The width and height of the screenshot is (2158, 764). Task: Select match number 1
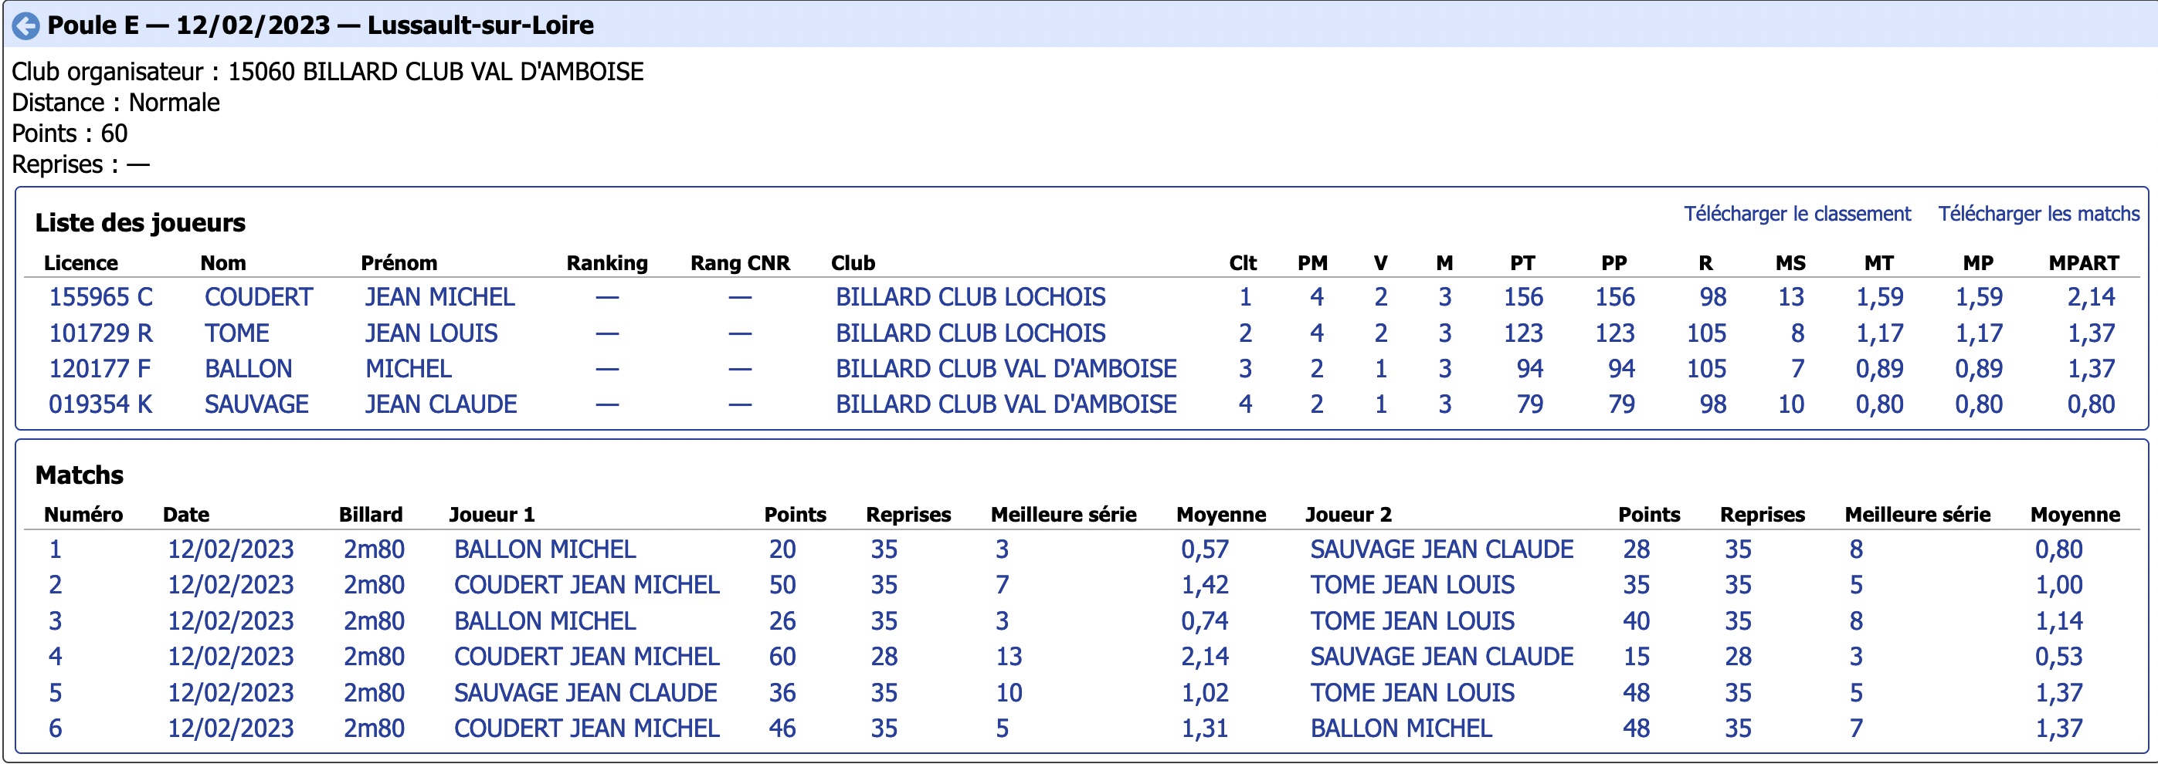(56, 549)
